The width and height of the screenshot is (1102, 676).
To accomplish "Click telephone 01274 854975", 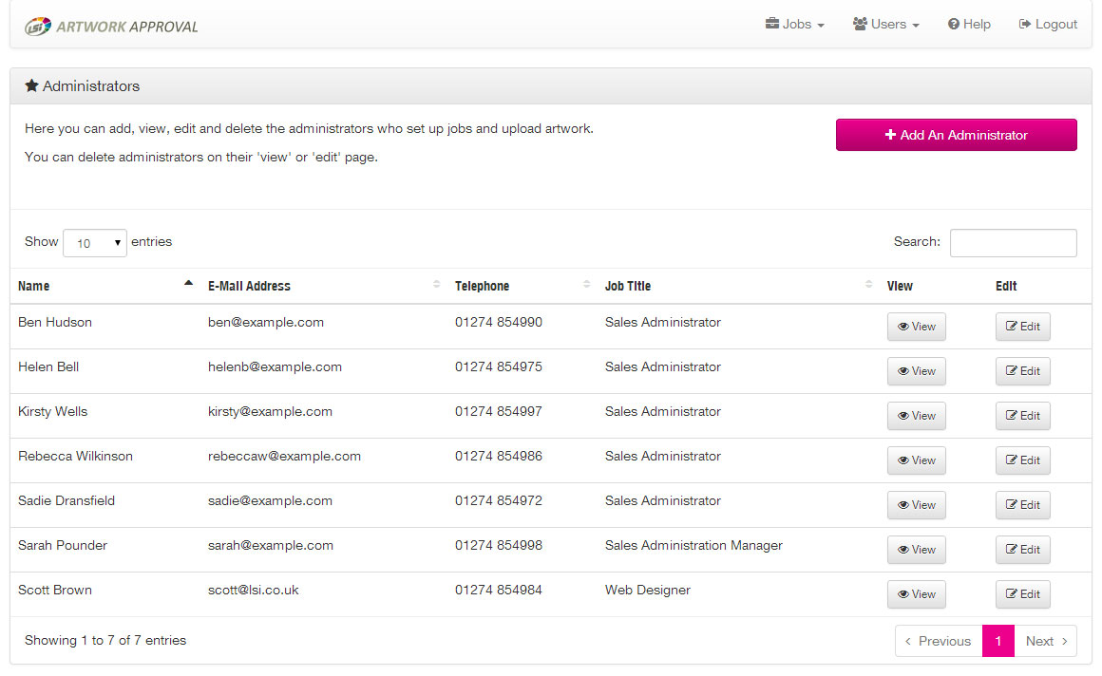I will click(x=499, y=366).
